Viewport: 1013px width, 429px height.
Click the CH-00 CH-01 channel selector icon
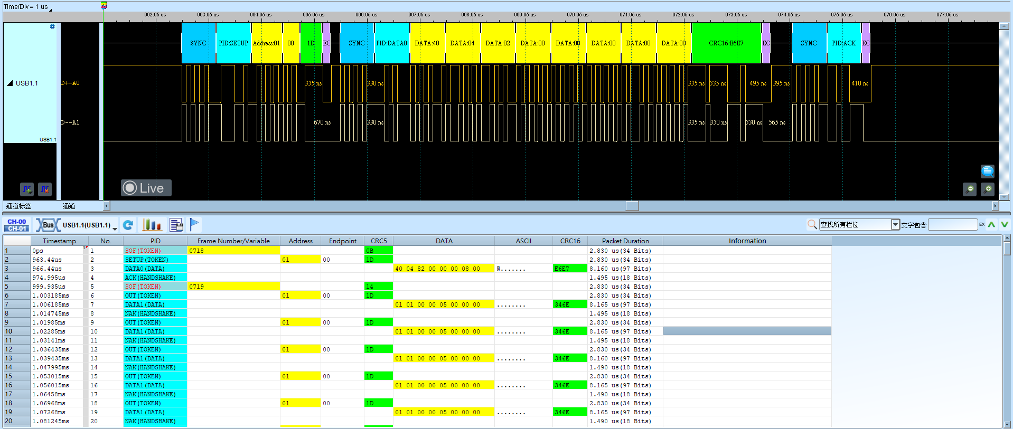[x=17, y=225]
